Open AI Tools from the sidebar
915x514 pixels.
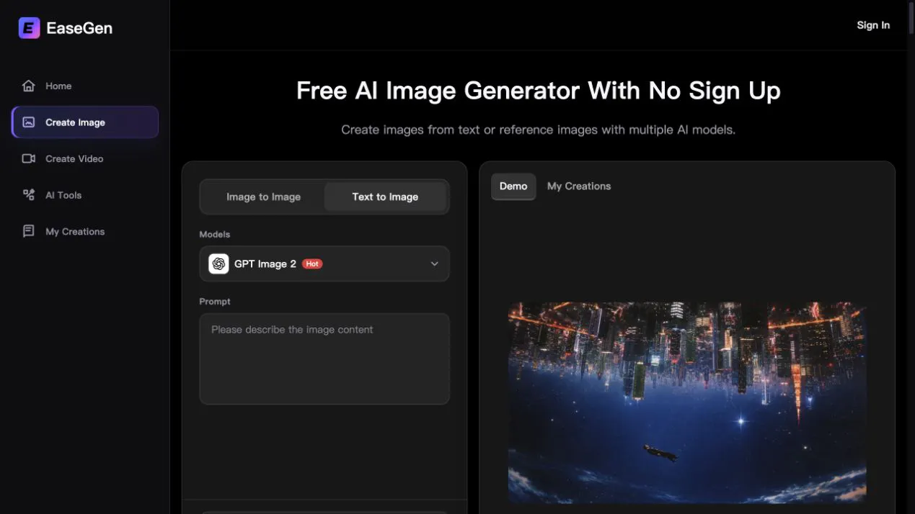[x=85, y=195]
